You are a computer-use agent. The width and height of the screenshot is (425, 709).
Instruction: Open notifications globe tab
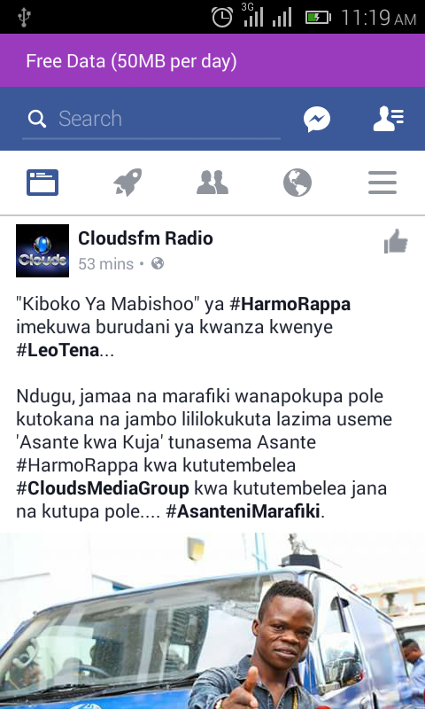[x=297, y=183]
